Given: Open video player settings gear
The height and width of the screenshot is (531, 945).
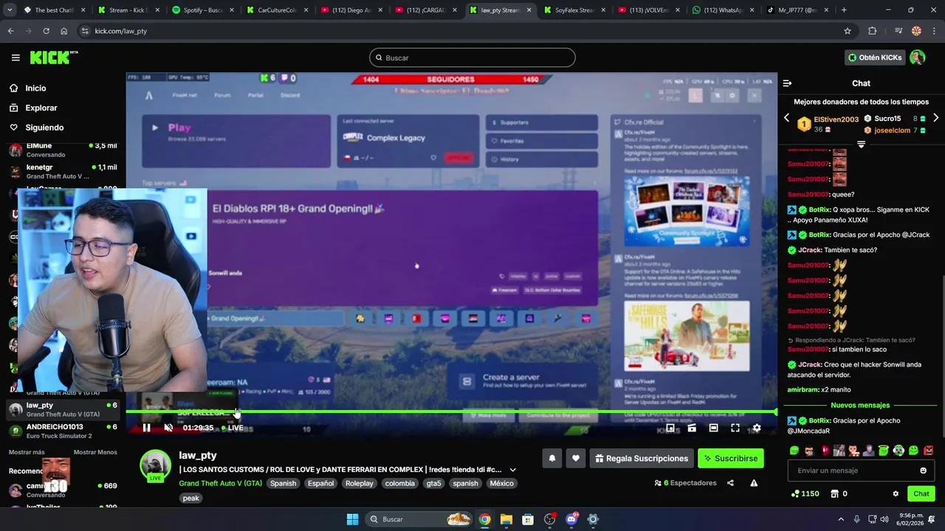Looking at the screenshot, I should 757,428.
